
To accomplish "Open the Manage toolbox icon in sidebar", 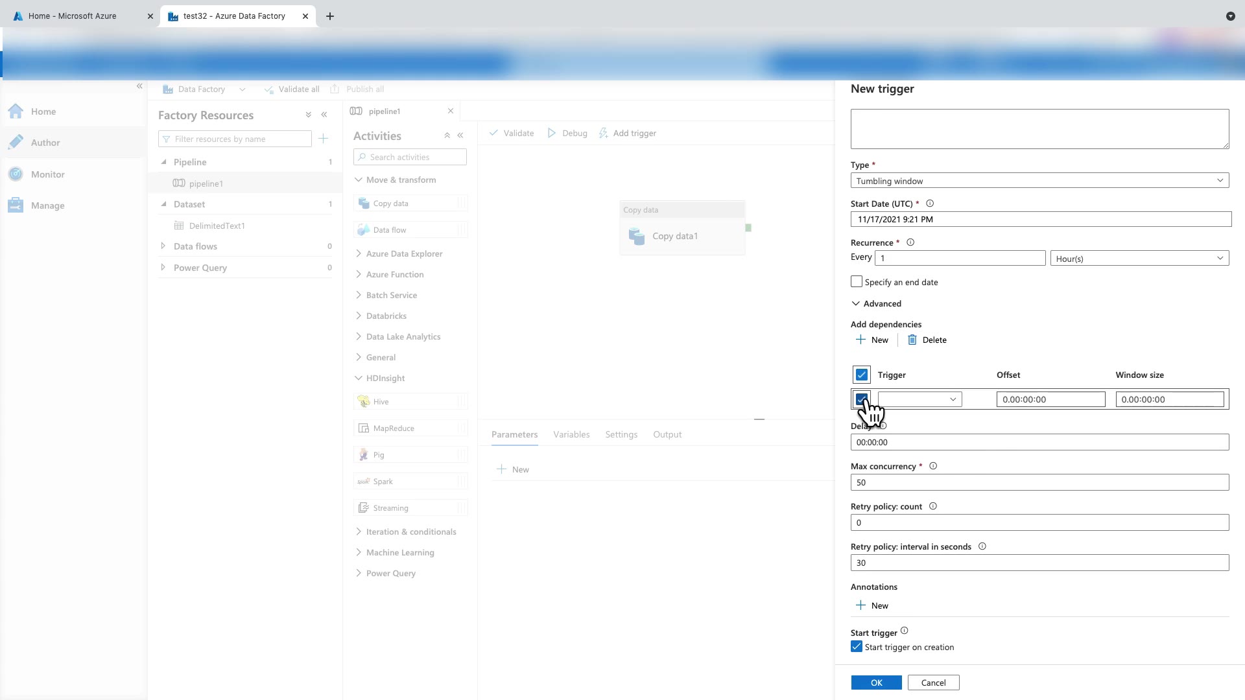I will [x=16, y=205].
